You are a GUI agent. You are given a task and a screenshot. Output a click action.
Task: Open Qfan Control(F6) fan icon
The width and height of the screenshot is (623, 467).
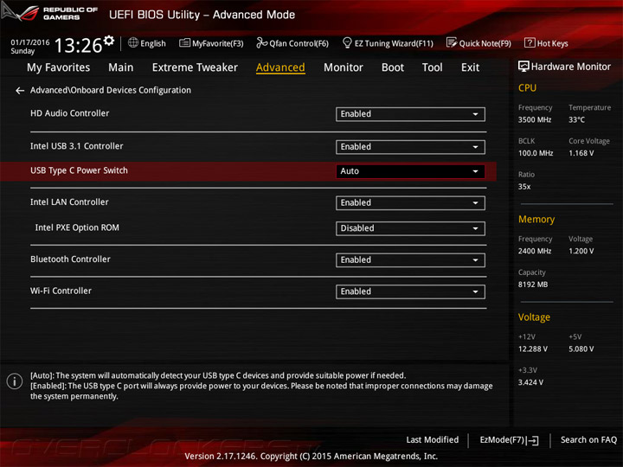point(261,42)
